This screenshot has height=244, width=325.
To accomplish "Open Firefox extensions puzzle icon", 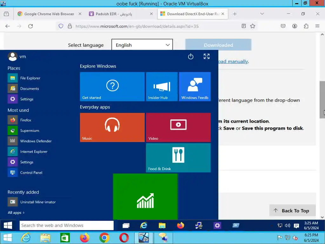I will point(306,26).
